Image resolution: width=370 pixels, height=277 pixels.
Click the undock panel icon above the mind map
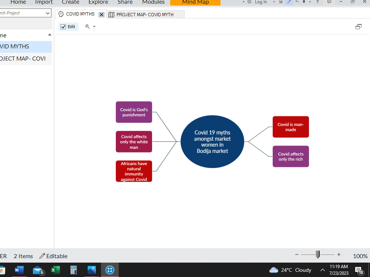(x=358, y=27)
